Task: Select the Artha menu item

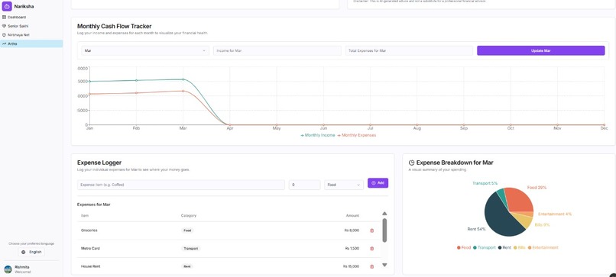Action: pyautogui.click(x=31, y=43)
